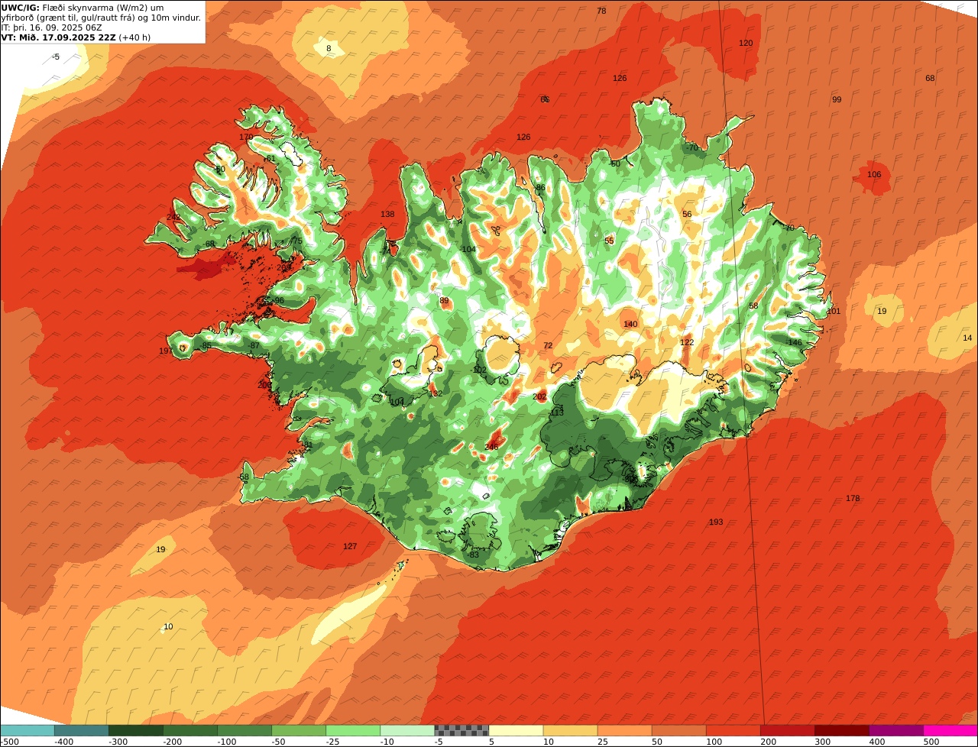Click the "(+40 h)" forecast offset text
This screenshot has width=978, height=747.
click(134, 37)
